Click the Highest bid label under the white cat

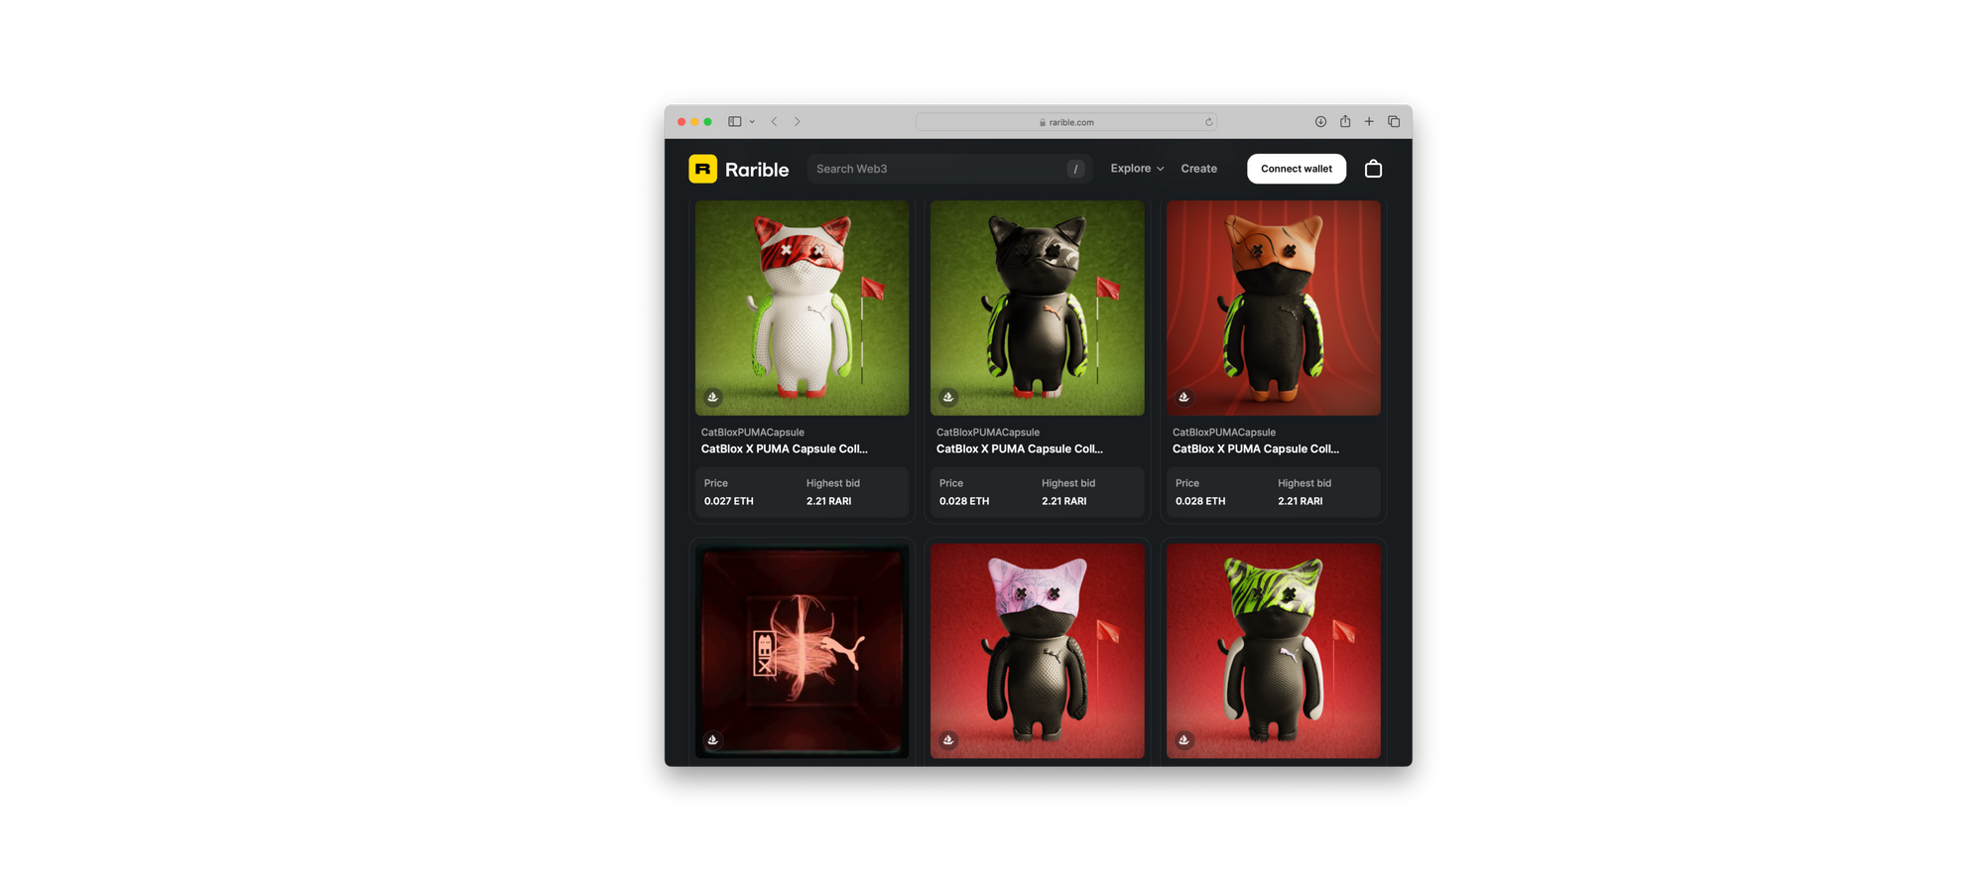(x=833, y=483)
